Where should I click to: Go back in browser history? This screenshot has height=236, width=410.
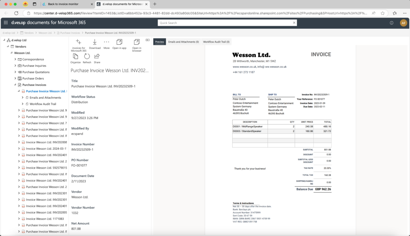6,13
